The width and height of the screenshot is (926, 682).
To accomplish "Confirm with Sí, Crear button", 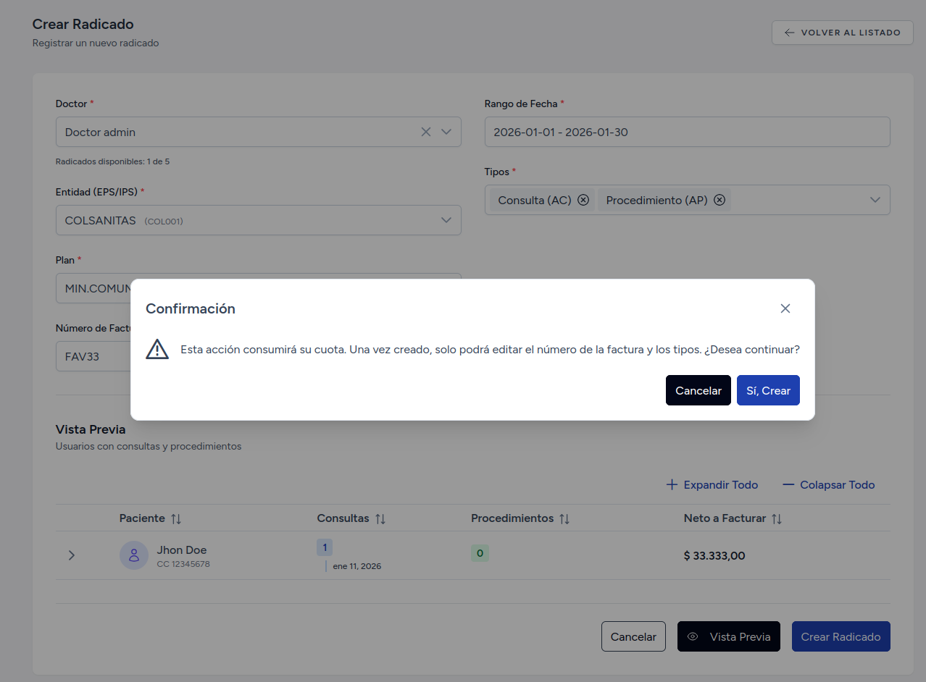I will point(768,390).
